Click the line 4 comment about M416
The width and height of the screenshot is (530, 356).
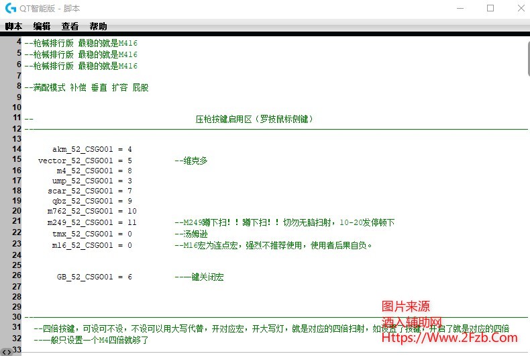click(81, 43)
